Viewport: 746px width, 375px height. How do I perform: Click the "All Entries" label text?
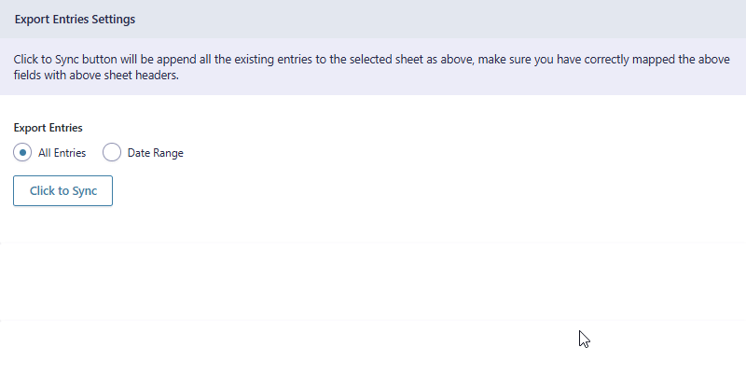click(x=62, y=153)
